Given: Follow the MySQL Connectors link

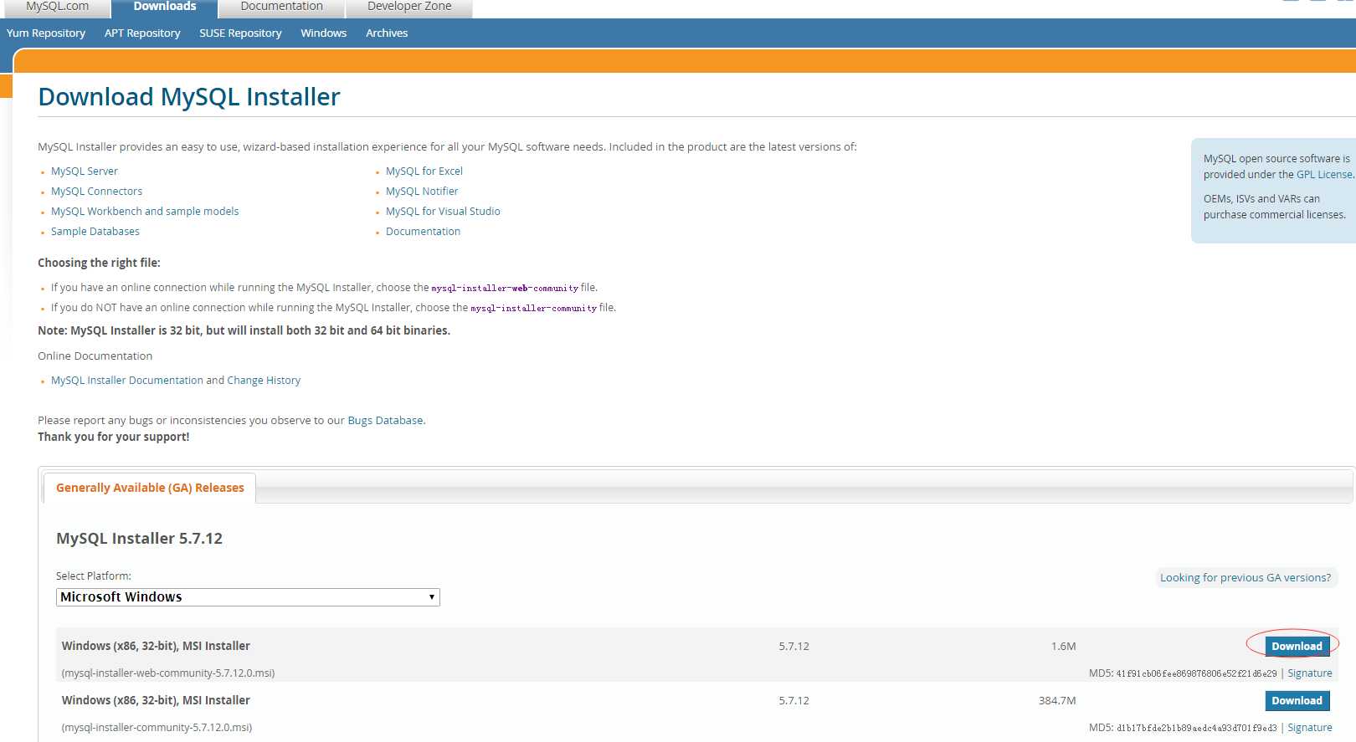Looking at the screenshot, I should 96,192.
